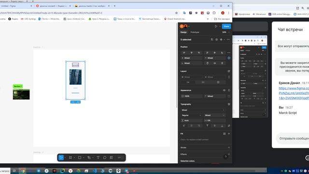Switch to the Prototype tab
This screenshot has height=174, width=309.
pos(195,32)
